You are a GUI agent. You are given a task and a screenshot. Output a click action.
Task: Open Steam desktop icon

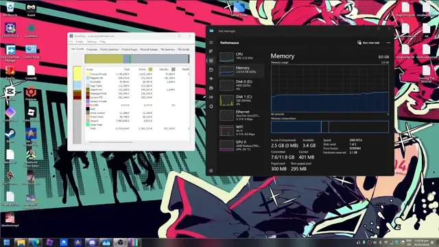10,136
